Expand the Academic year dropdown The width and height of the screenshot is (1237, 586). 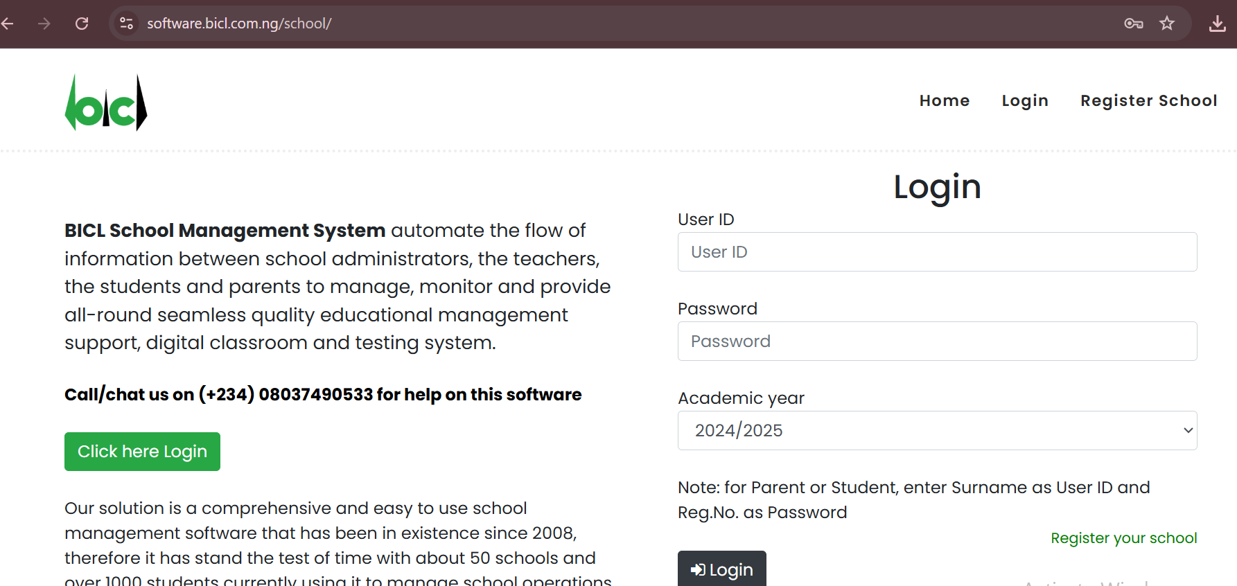click(x=937, y=431)
